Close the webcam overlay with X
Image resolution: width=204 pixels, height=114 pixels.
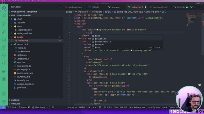click(200, 85)
